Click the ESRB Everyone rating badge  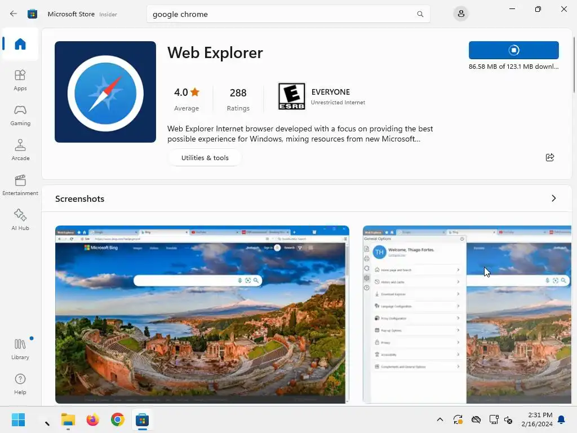291,96
